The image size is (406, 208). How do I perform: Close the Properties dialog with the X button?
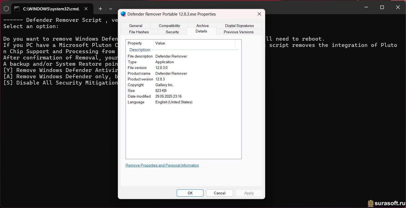click(x=259, y=14)
